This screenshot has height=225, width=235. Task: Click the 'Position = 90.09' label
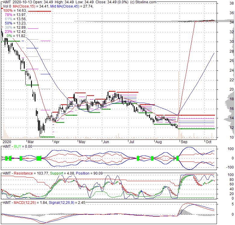pos(89,173)
